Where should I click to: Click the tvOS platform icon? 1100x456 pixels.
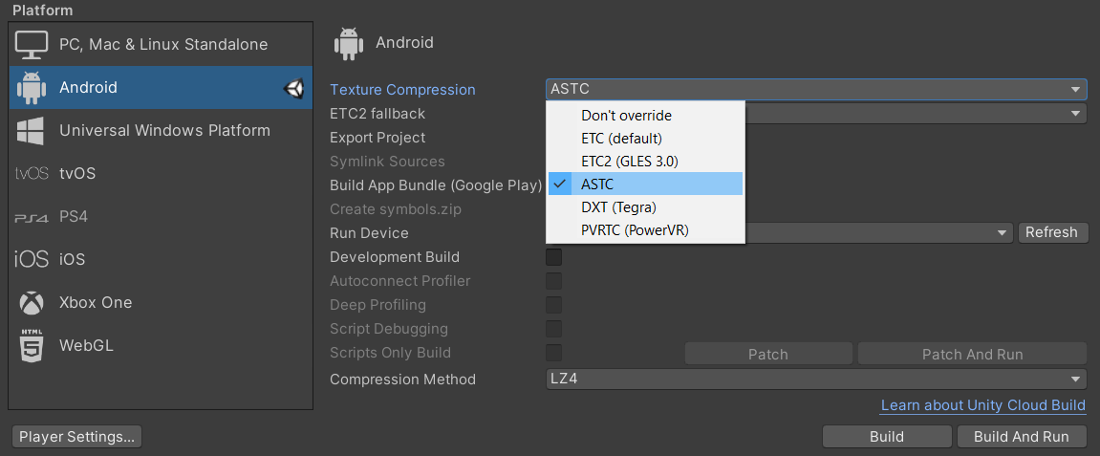(x=32, y=173)
